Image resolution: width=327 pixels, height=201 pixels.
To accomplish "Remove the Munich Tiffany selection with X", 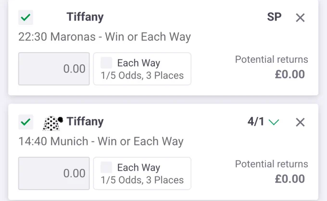I will [x=300, y=122].
